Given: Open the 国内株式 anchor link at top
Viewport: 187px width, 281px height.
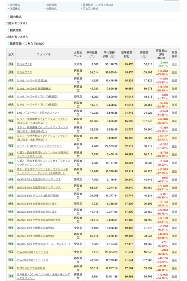Looking at the screenshot, I should coord(15,5).
